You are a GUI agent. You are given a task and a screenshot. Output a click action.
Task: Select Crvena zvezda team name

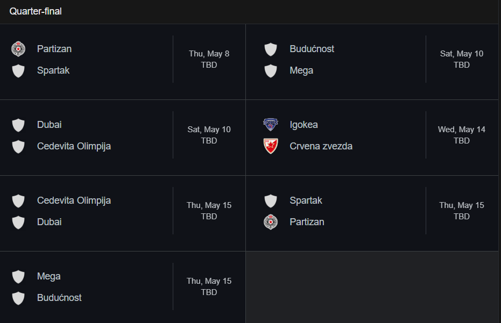coord(321,146)
